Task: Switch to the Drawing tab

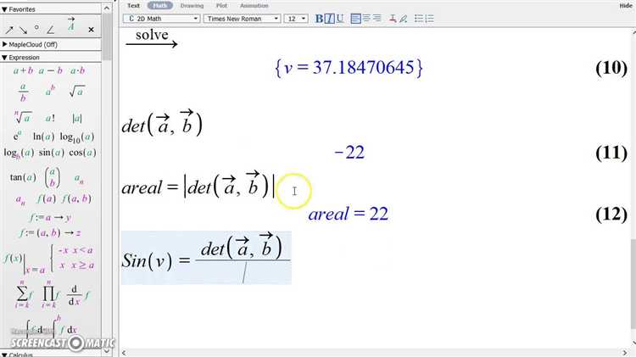Action: pyautogui.click(x=192, y=6)
